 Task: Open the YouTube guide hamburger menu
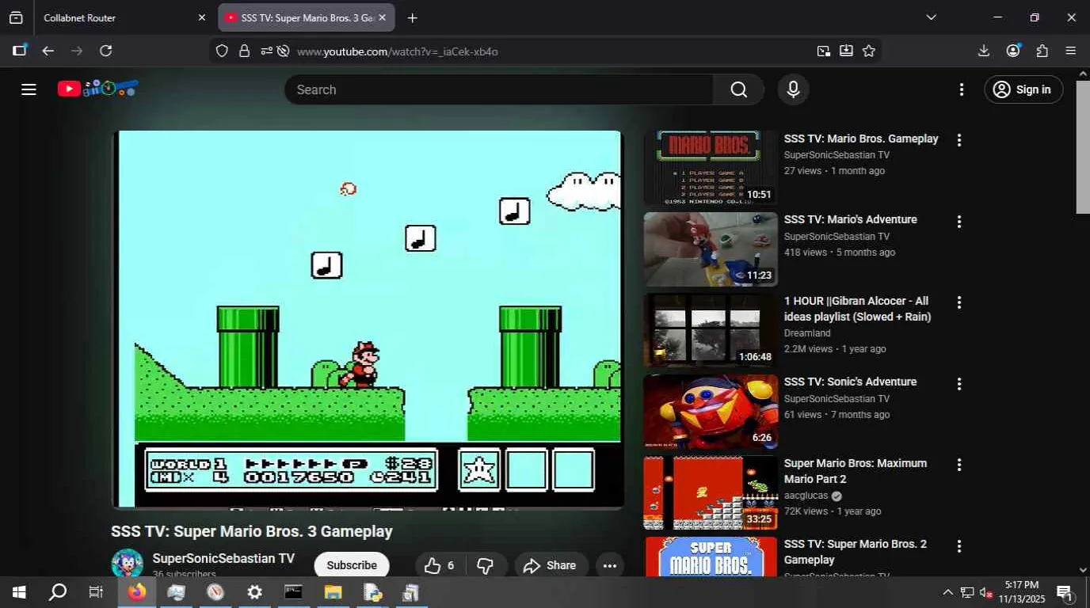click(29, 89)
